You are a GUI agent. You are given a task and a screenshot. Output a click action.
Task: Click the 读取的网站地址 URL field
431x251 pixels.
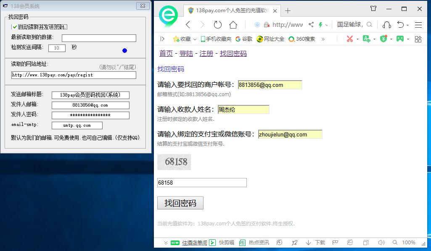point(74,75)
